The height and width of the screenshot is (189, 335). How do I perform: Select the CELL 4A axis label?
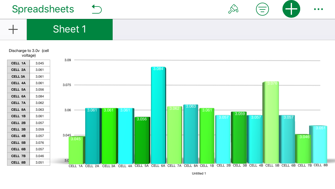[125, 166]
